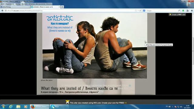Viewport: 194px width, 109px height.
Task: Open Windows Explorer folder on taskbar
Action: [x=18, y=107]
